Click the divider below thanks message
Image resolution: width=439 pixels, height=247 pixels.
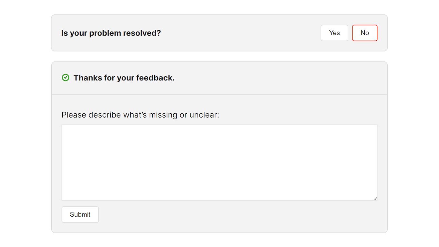tap(219, 95)
